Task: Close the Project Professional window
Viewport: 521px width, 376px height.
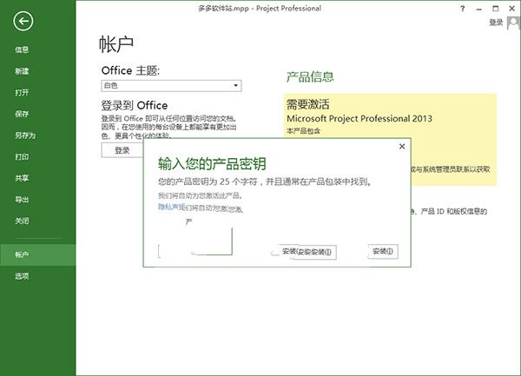Action: point(512,9)
